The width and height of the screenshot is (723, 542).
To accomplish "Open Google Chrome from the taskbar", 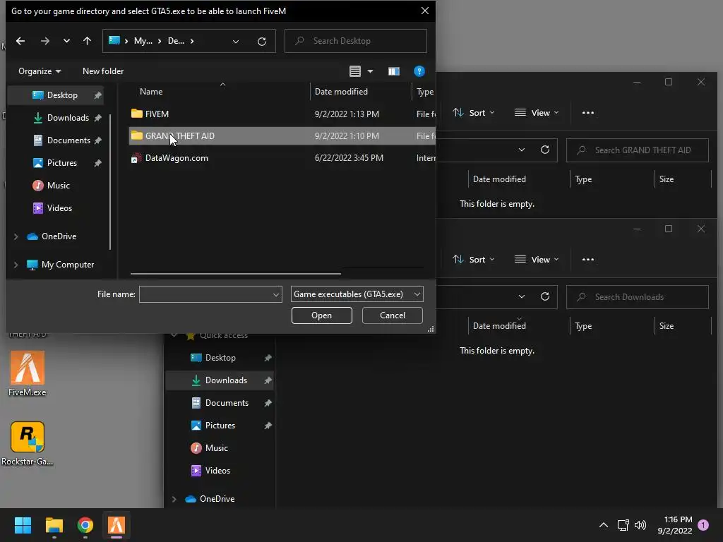I will pos(85,525).
